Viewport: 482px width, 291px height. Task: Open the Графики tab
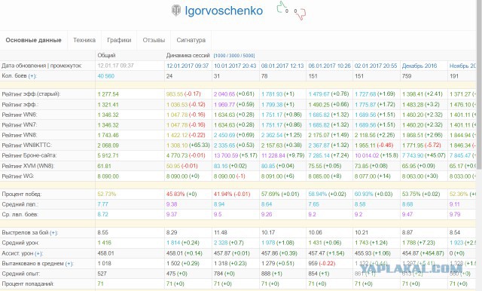119,40
